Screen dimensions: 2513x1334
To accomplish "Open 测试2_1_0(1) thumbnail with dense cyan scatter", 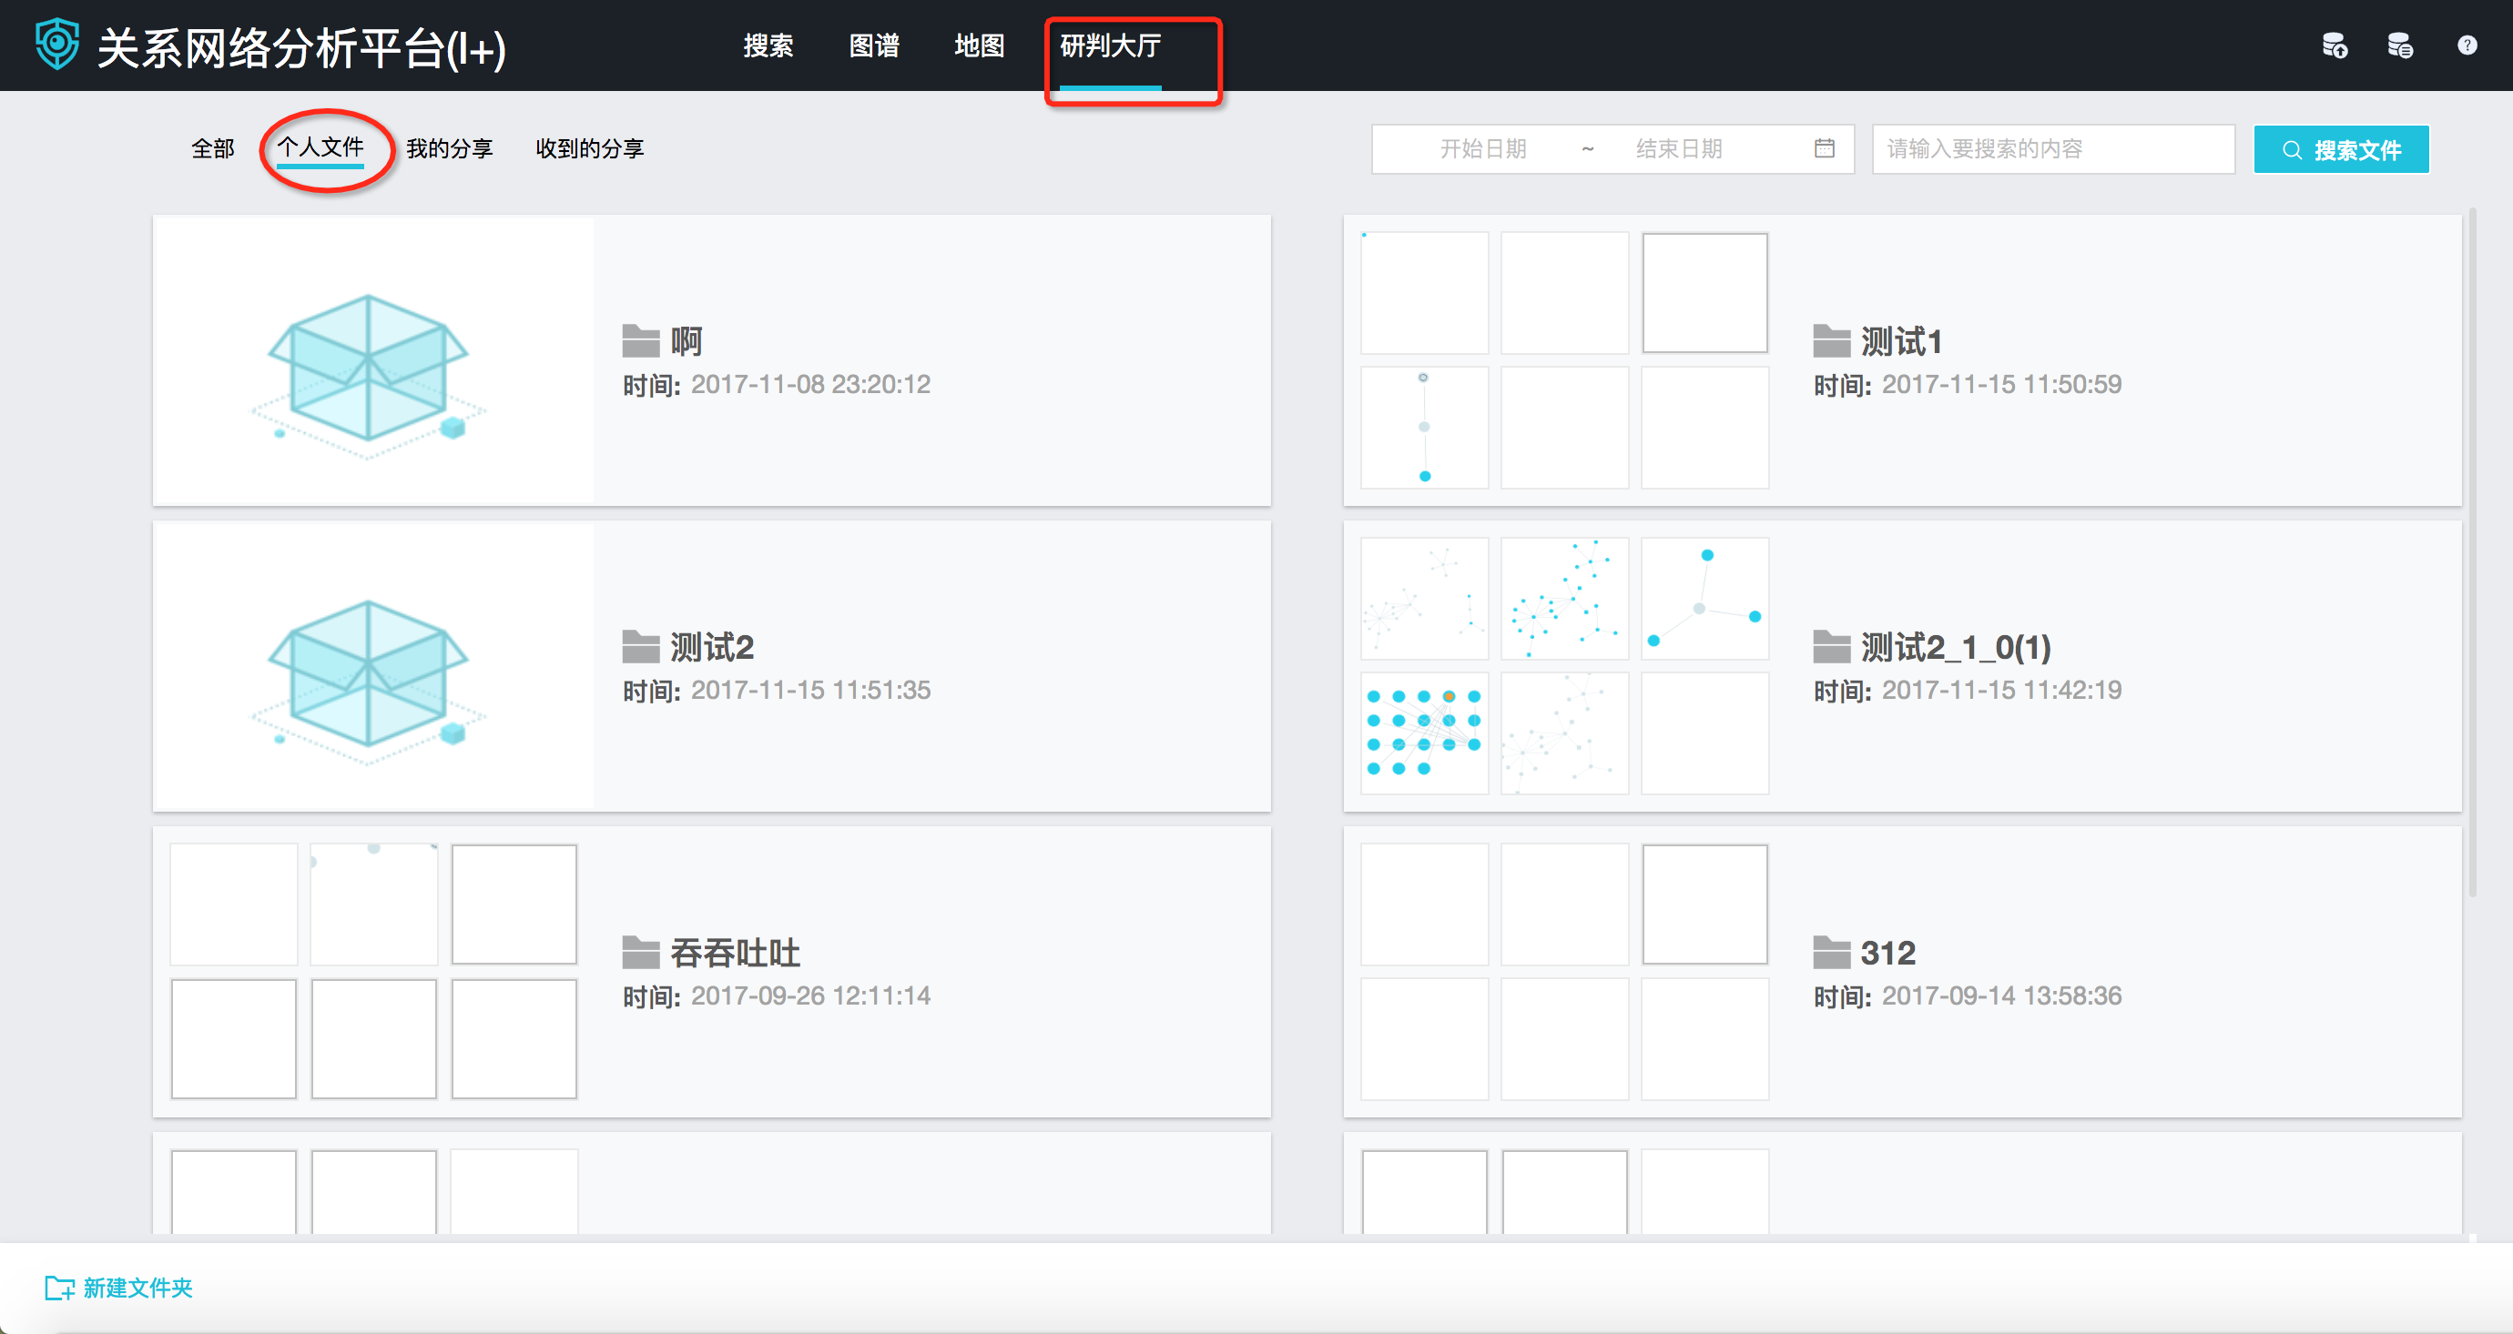I will coord(1564,598).
